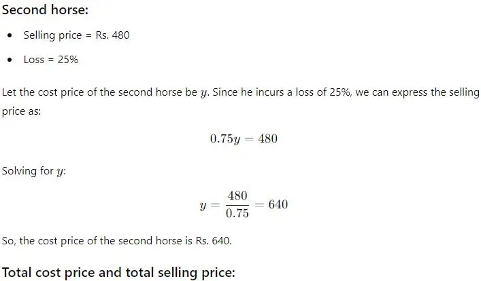This screenshot has width=481, height=281.
Task: Click the denominator 0.75 in the fraction
Action: click(x=237, y=213)
